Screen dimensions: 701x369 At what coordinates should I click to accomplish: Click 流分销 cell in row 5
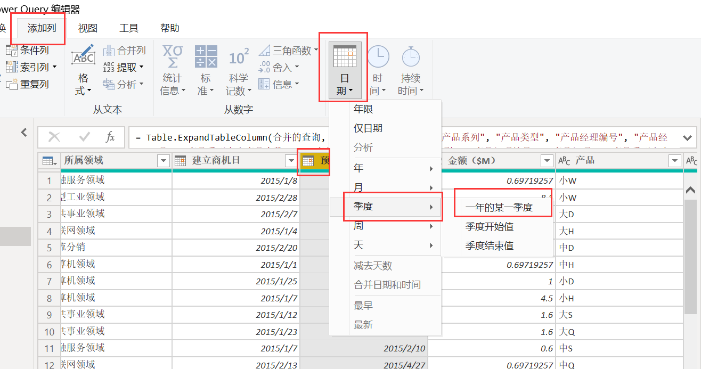(116, 248)
